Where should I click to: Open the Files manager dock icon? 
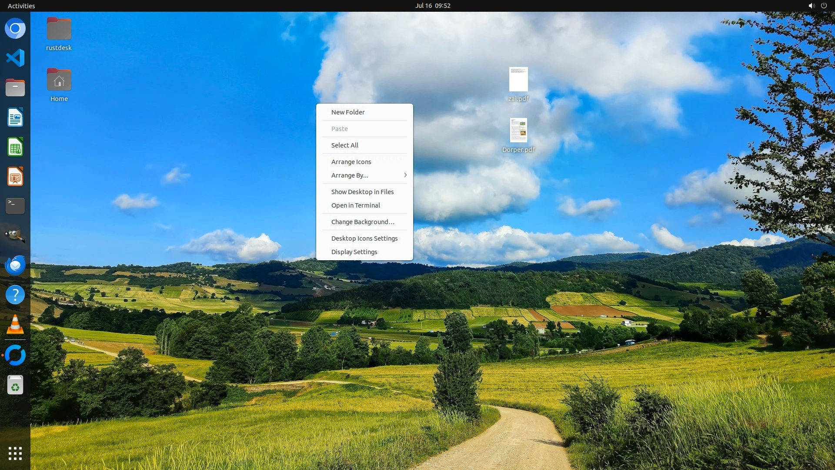click(15, 88)
